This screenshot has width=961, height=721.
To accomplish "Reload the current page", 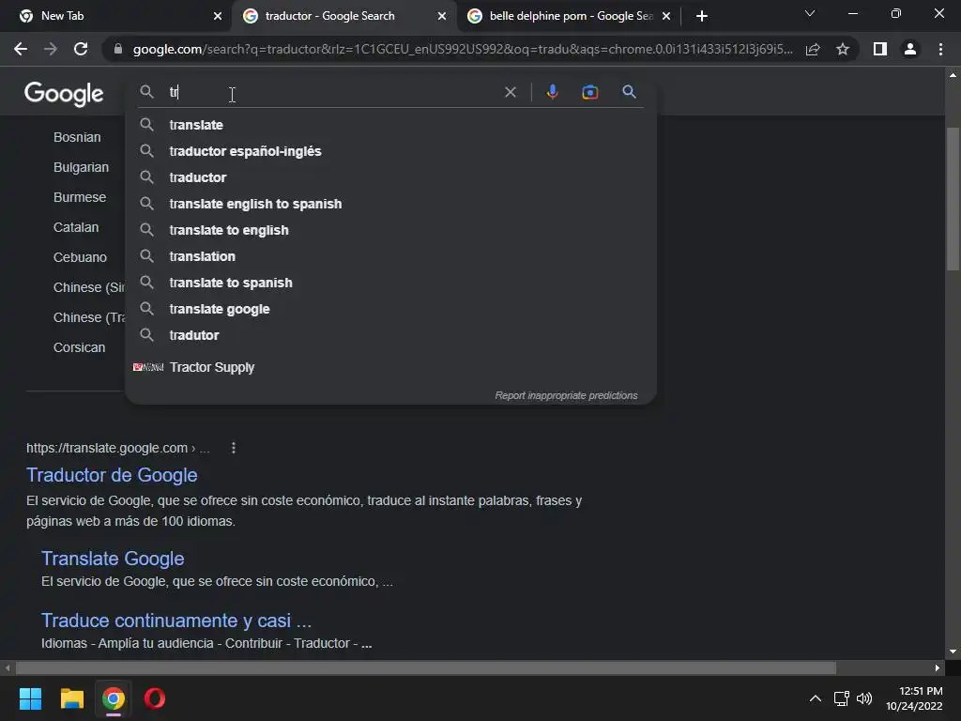I will click(x=81, y=49).
